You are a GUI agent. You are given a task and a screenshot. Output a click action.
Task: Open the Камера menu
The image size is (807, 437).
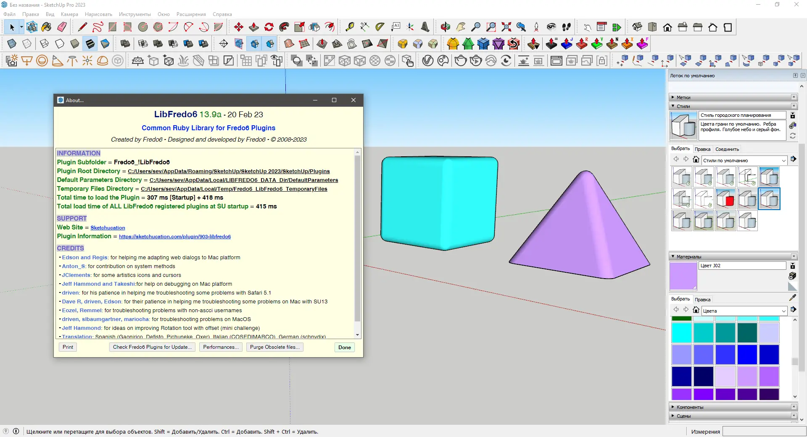click(69, 14)
